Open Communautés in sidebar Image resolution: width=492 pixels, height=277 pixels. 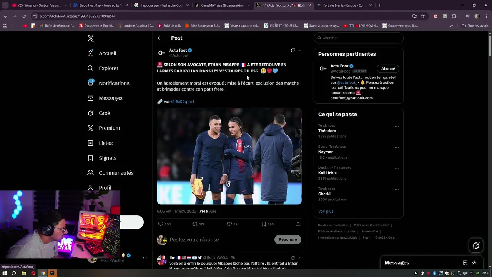point(111,173)
